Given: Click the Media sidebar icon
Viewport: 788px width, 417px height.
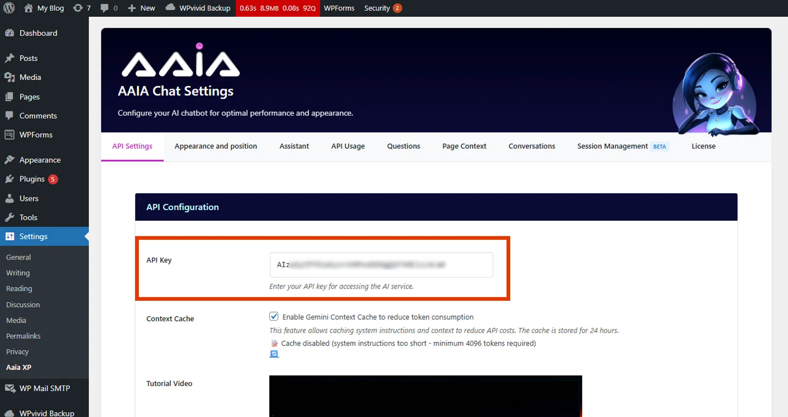Looking at the screenshot, I should click(x=9, y=77).
